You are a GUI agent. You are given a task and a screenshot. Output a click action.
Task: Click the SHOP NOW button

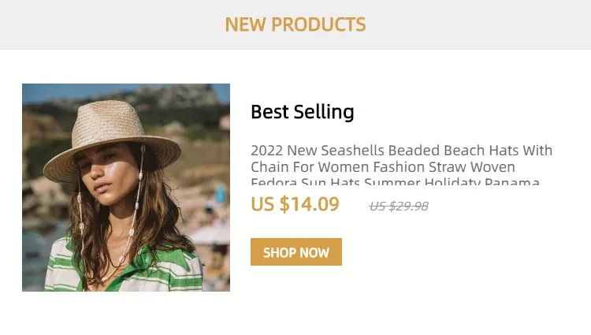[295, 252]
